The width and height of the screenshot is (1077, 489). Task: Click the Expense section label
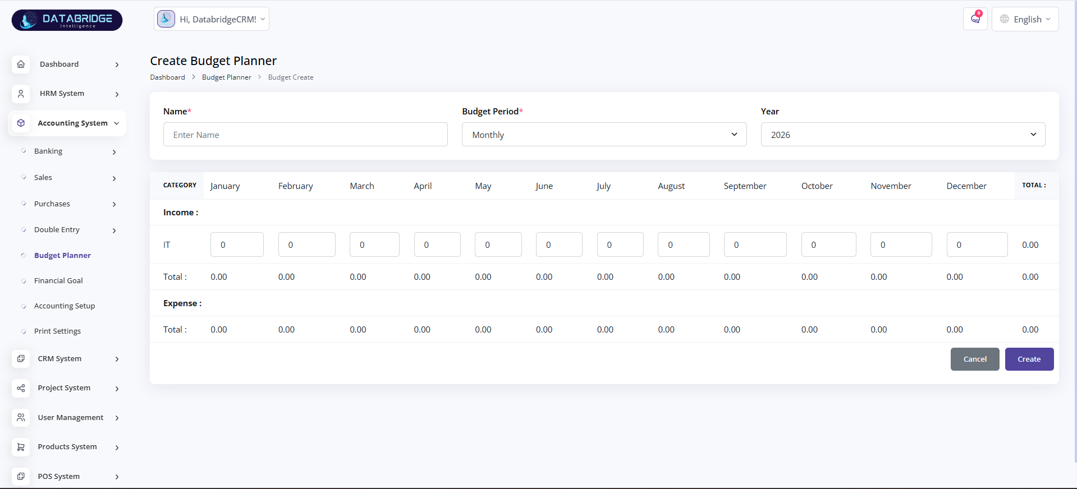coord(182,303)
